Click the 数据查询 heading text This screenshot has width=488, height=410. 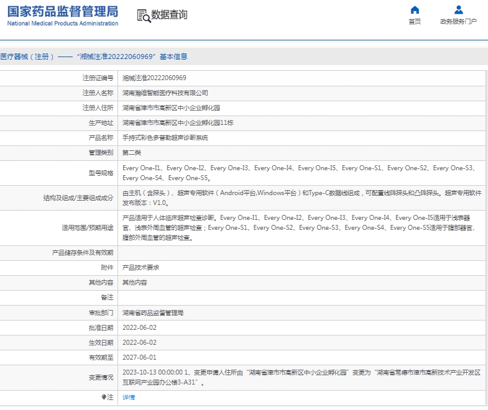(169, 15)
